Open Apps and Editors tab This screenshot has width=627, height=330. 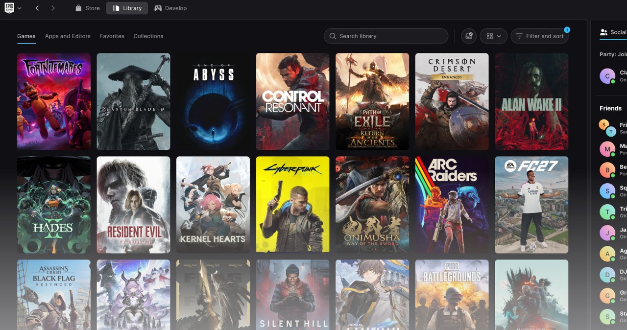click(x=68, y=36)
